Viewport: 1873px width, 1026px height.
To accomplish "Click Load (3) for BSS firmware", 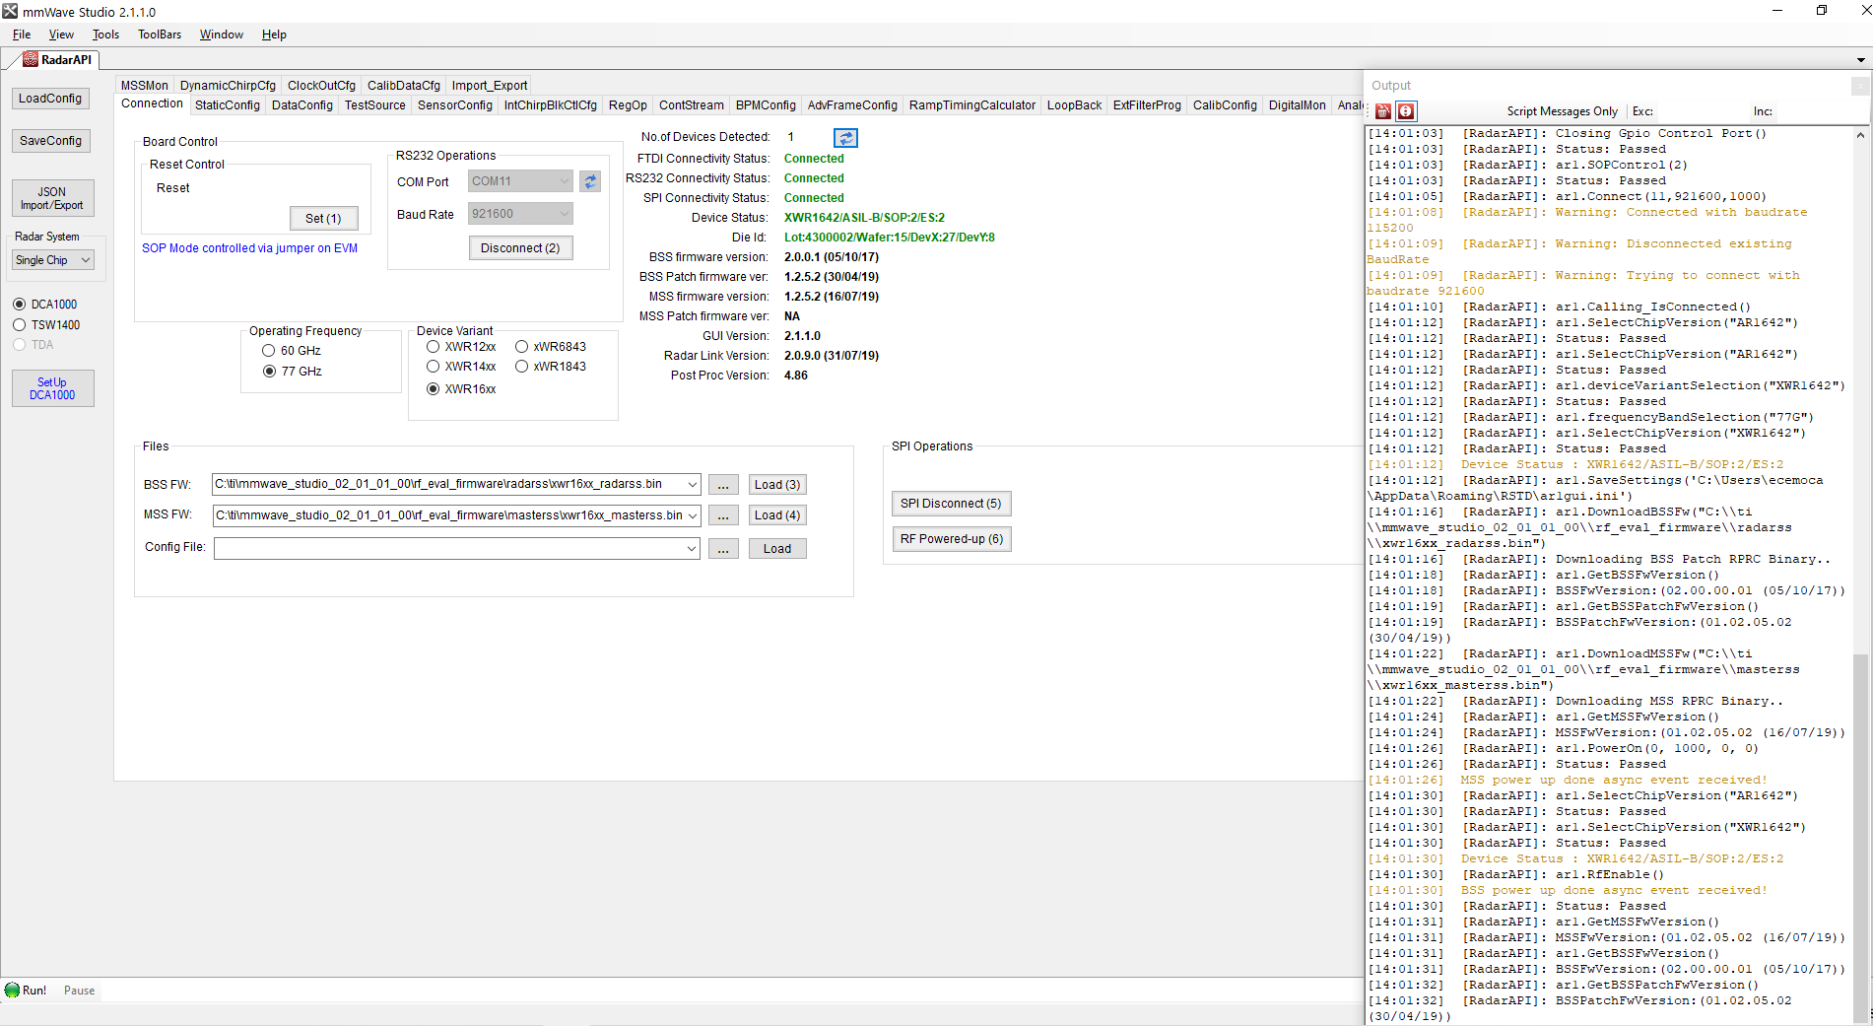I will (777, 485).
